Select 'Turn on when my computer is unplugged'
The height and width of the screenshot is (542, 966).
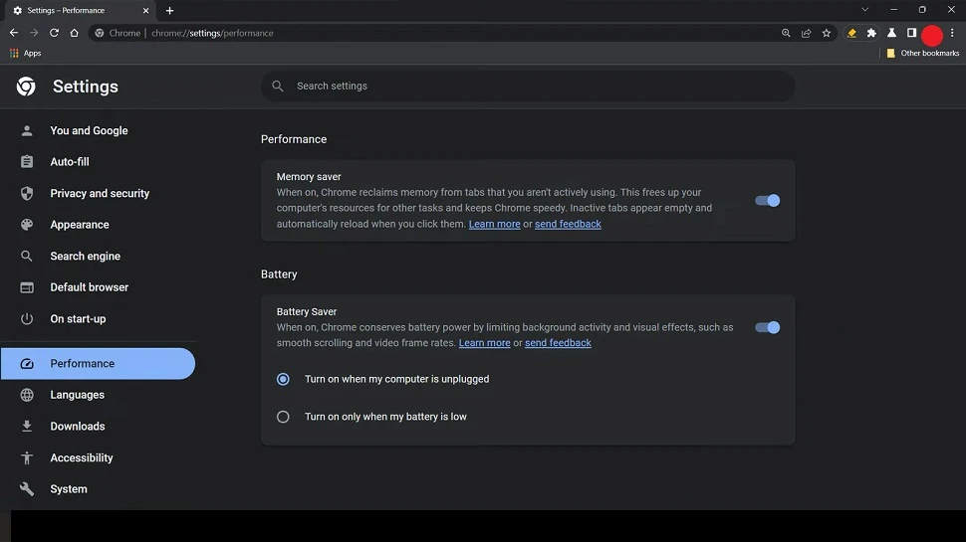click(x=283, y=379)
